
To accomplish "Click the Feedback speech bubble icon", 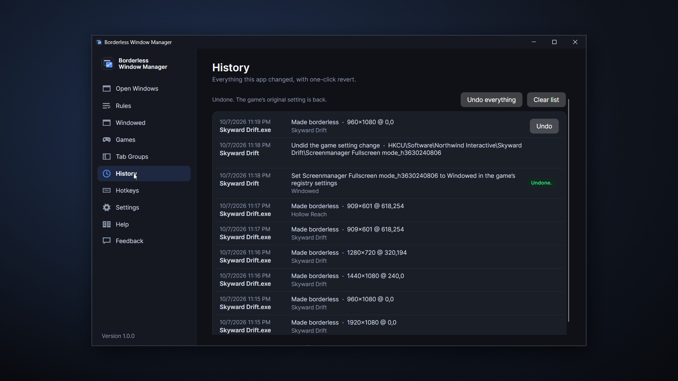I will coord(107,241).
